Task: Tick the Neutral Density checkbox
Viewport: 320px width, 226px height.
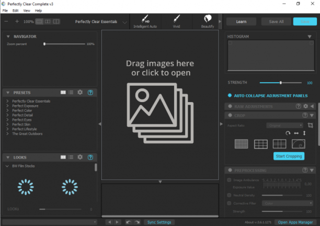Action: 229,195
